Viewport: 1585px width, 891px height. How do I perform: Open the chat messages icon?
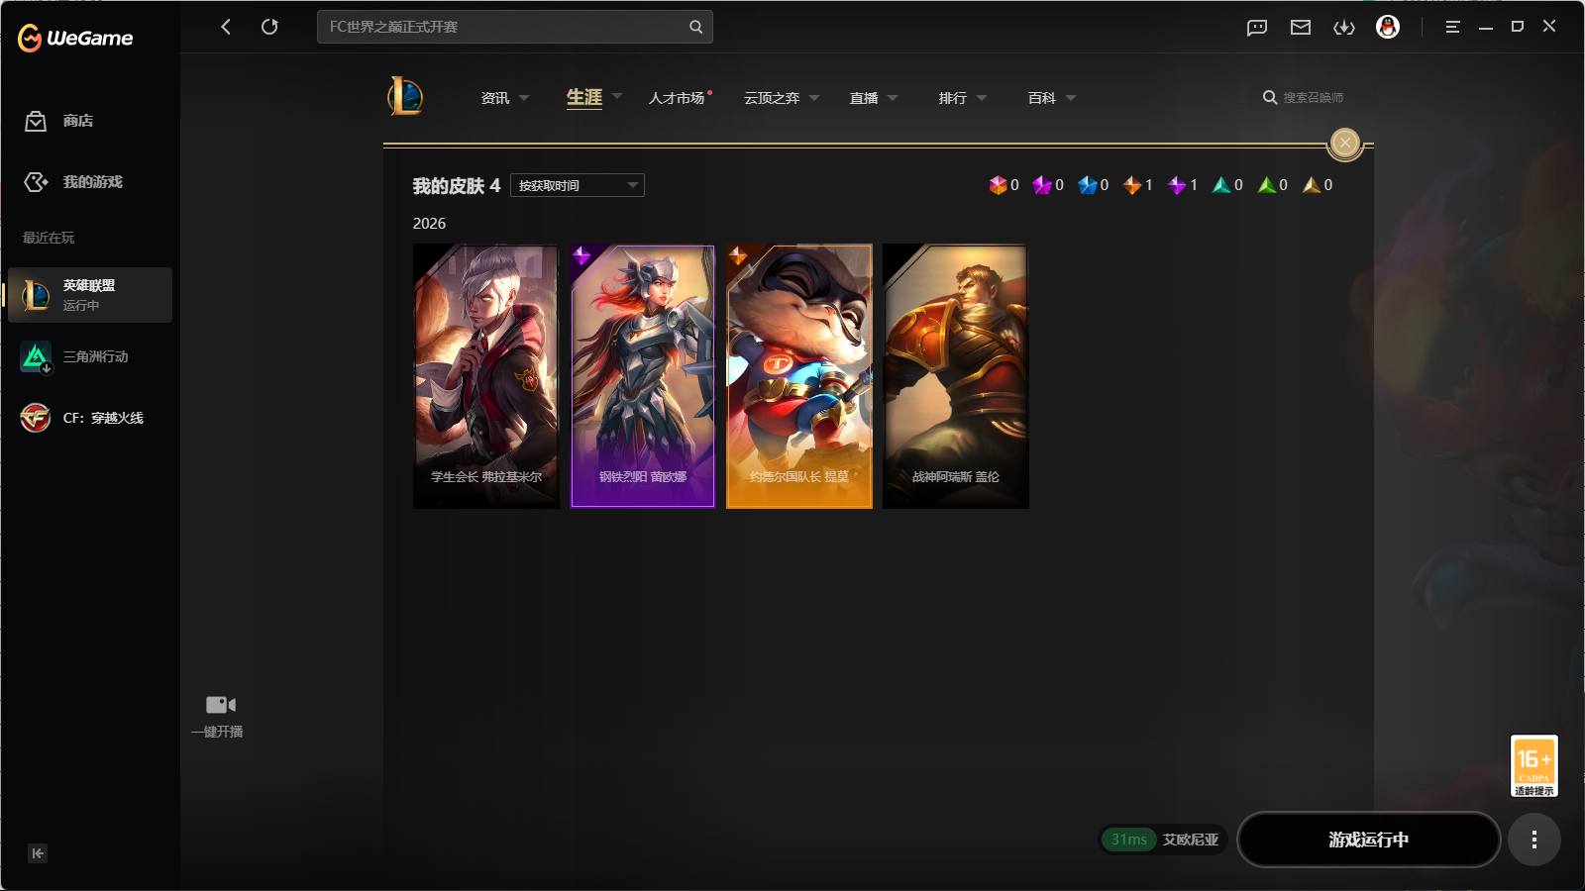click(1257, 27)
